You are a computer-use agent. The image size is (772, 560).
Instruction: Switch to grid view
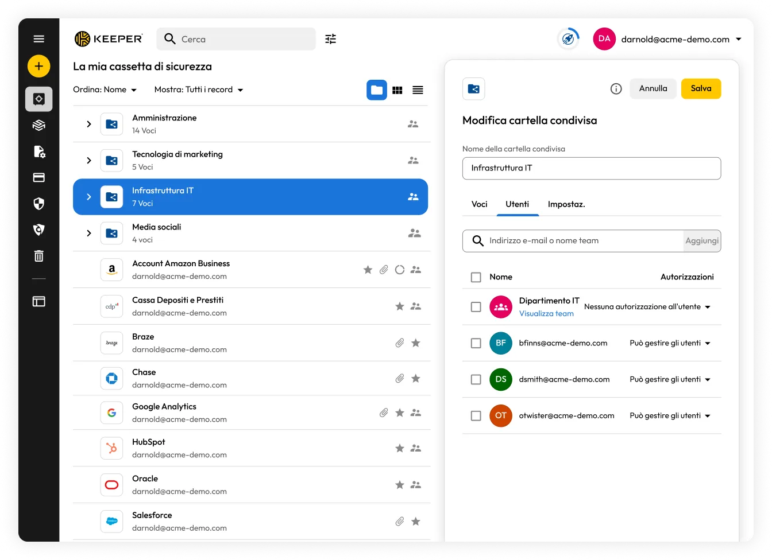pos(397,90)
